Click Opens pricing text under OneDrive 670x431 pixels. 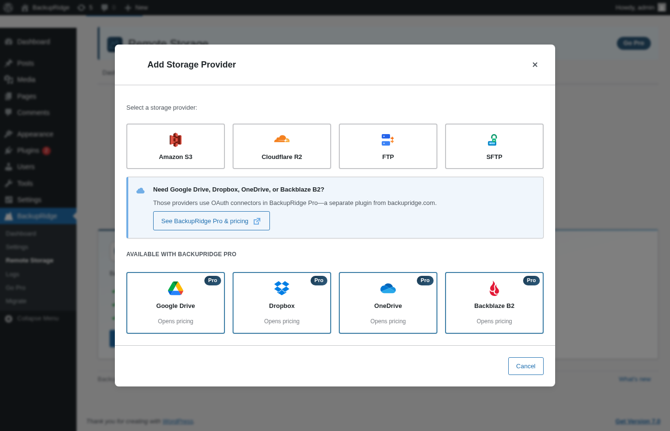coord(388,321)
